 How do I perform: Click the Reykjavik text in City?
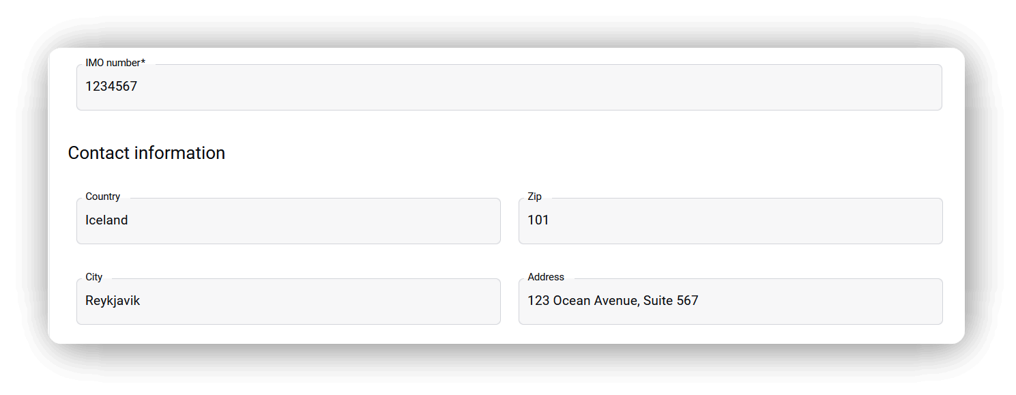pos(113,301)
